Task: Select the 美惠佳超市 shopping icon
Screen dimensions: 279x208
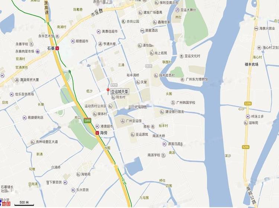Action: pyautogui.click(x=99, y=32)
